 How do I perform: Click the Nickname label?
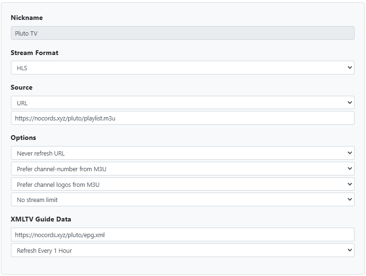[27, 18]
